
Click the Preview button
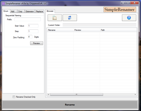tap(37, 43)
